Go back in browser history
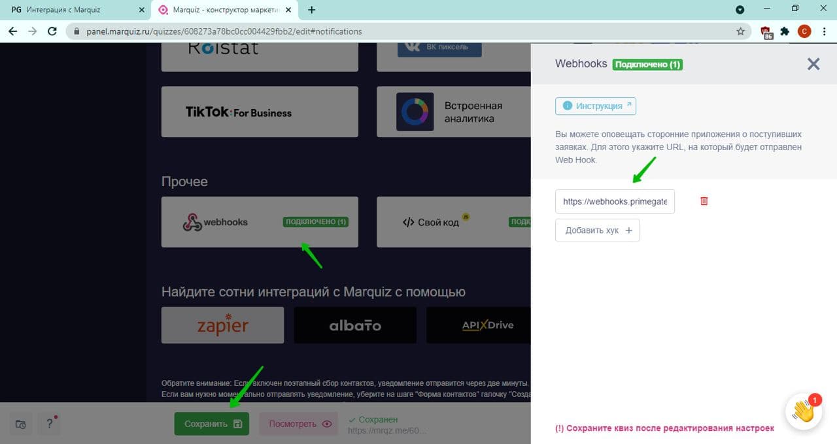Screen dimensions: 837x444 pyautogui.click(x=13, y=31)
